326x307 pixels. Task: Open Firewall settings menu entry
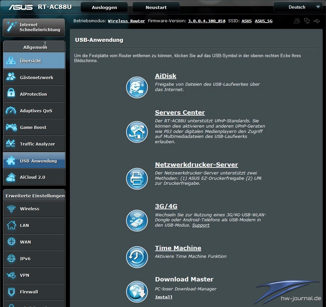coord(34,292)
